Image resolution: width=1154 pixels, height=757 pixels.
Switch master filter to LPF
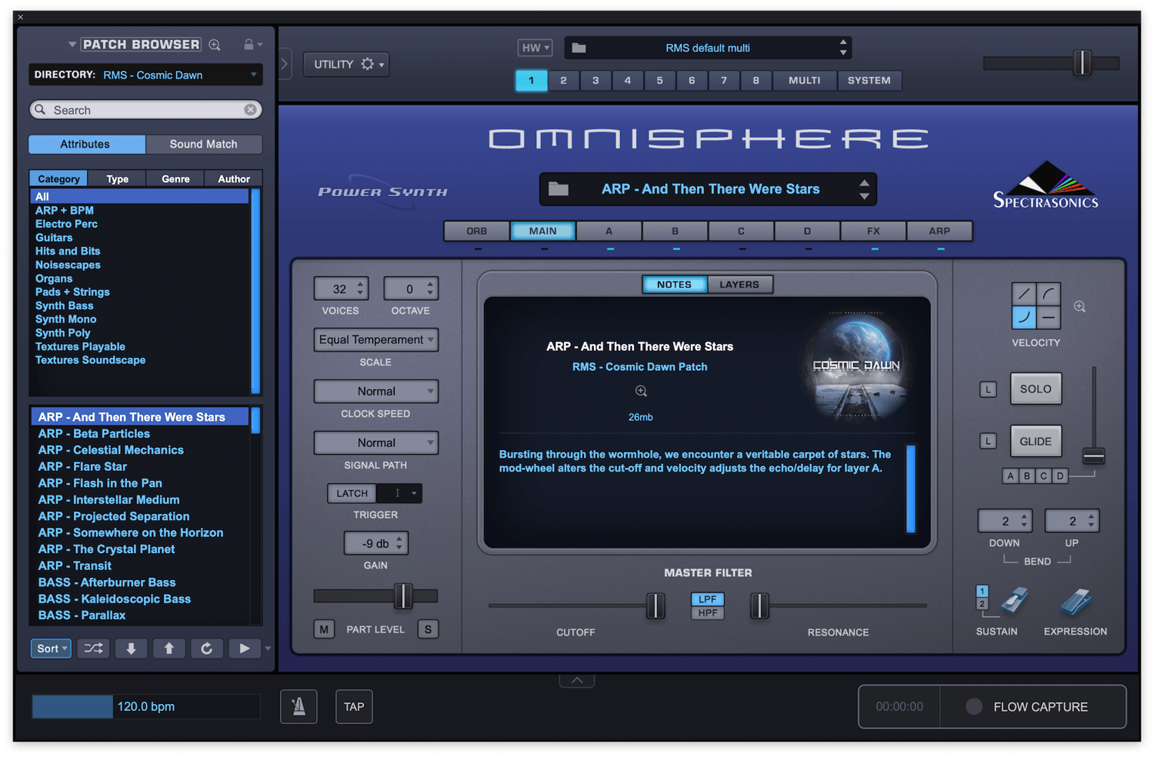click(708, 599)
